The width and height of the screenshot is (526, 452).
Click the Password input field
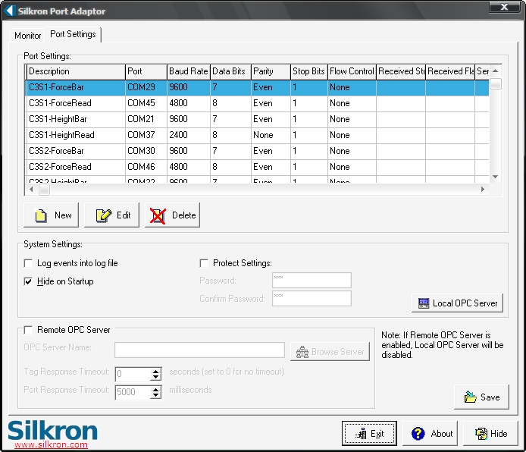312,280
